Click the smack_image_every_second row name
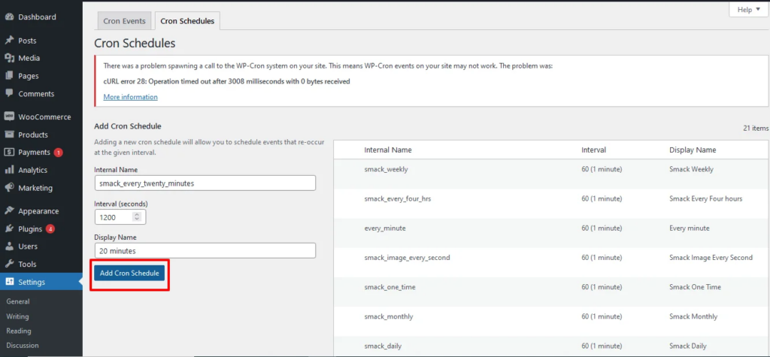 (407, 258)
